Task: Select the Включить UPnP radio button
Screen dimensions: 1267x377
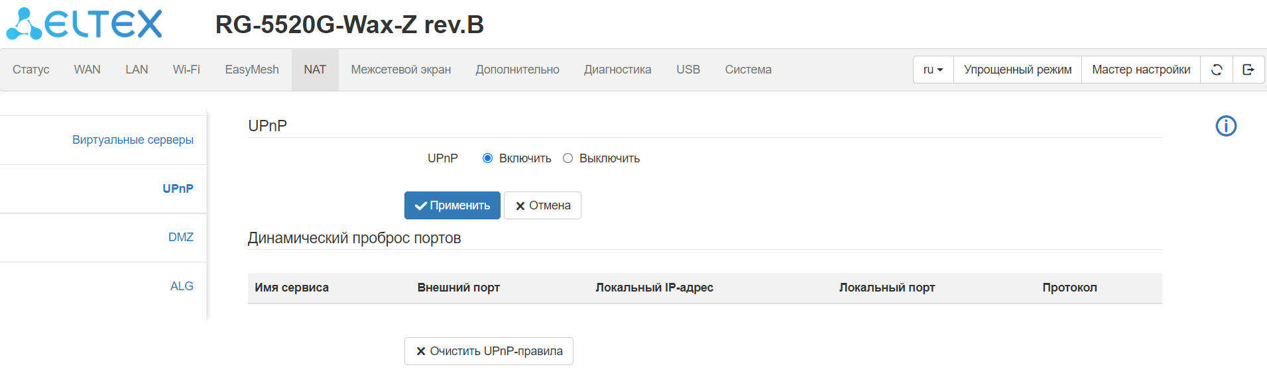Action: [488, 158]
